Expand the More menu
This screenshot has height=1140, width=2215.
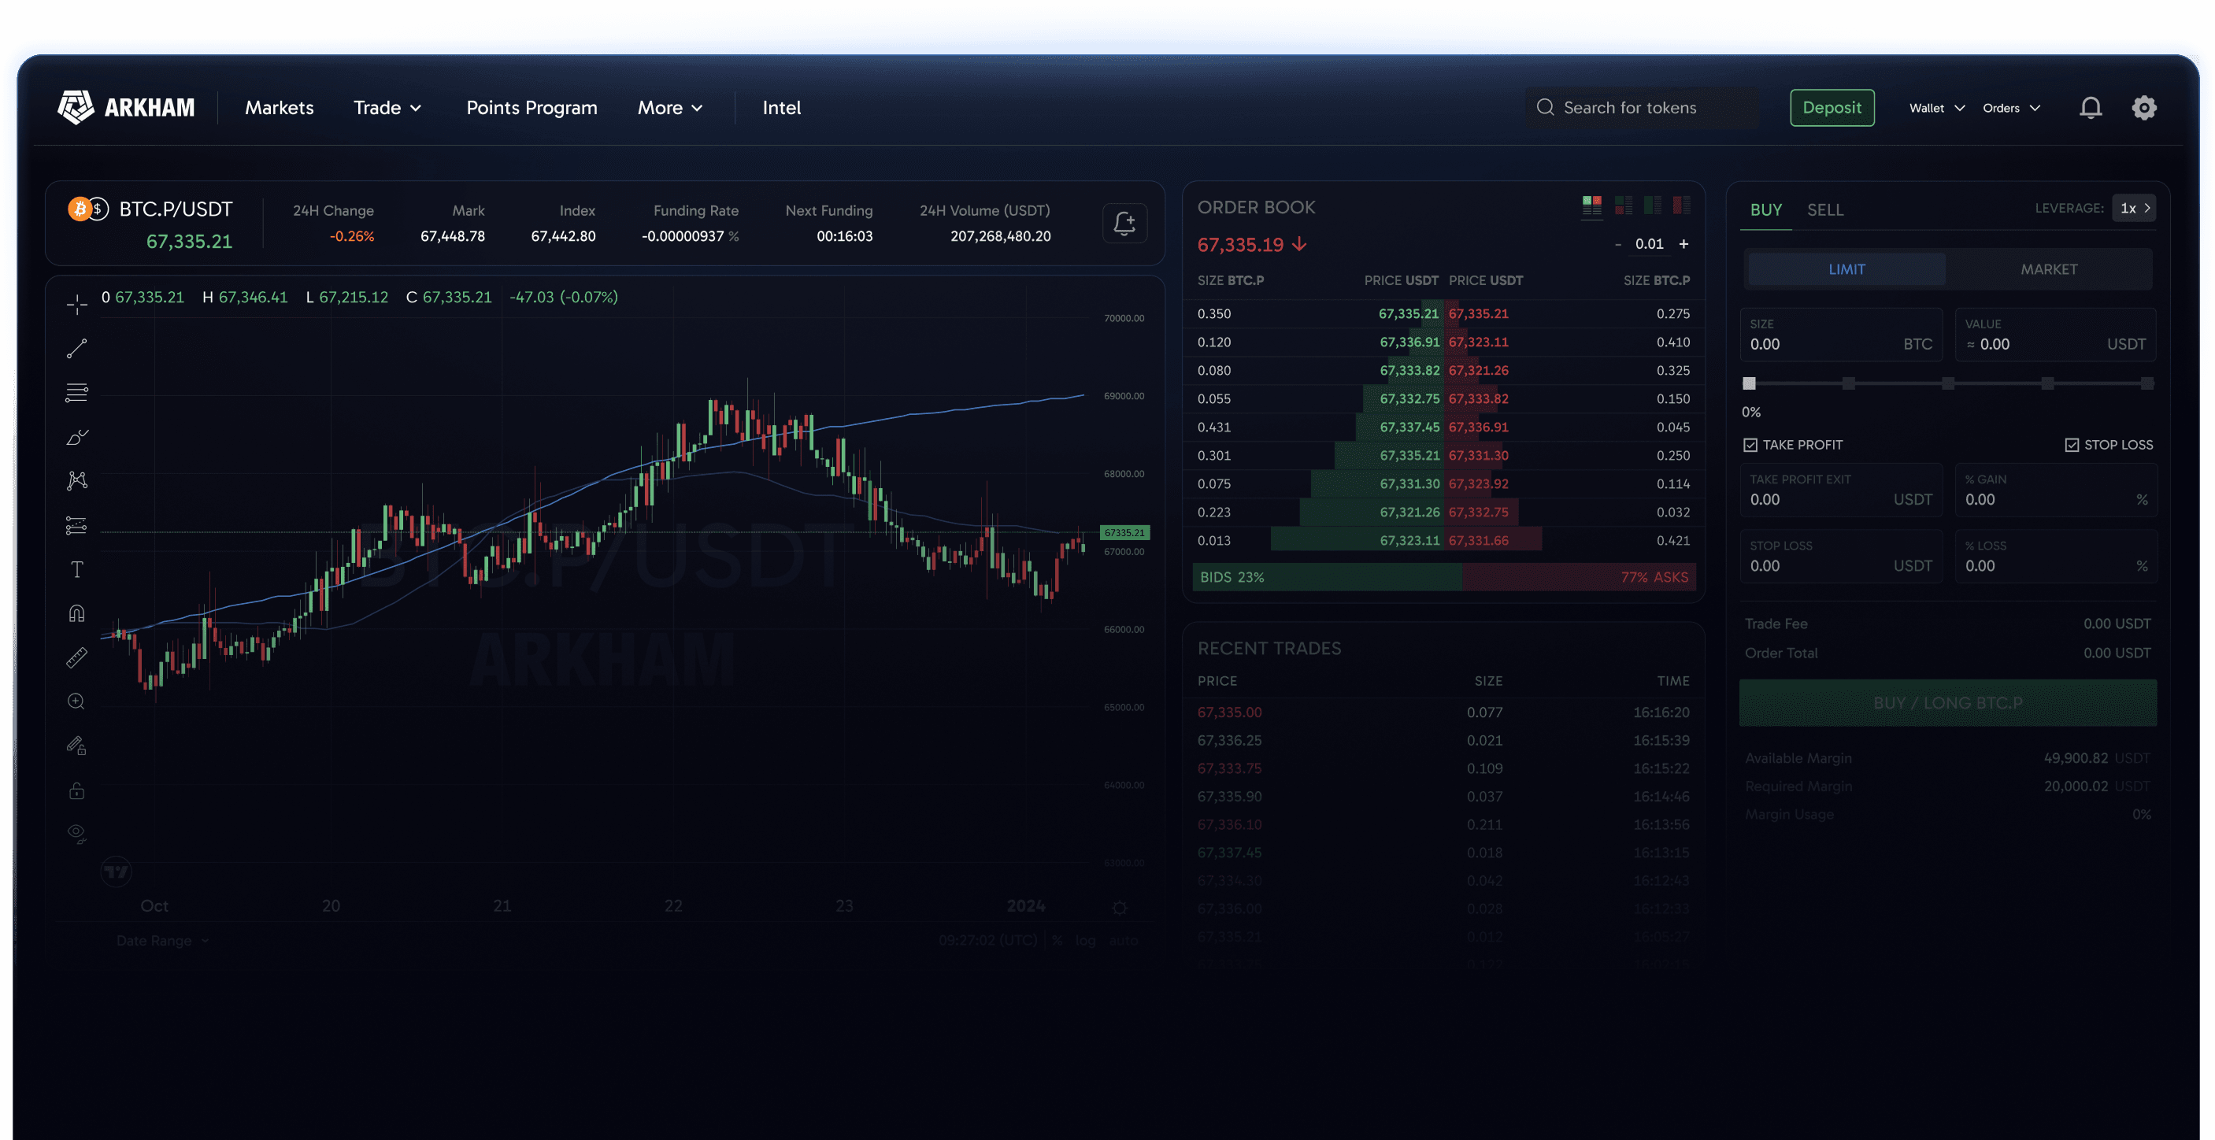point(670,108)
